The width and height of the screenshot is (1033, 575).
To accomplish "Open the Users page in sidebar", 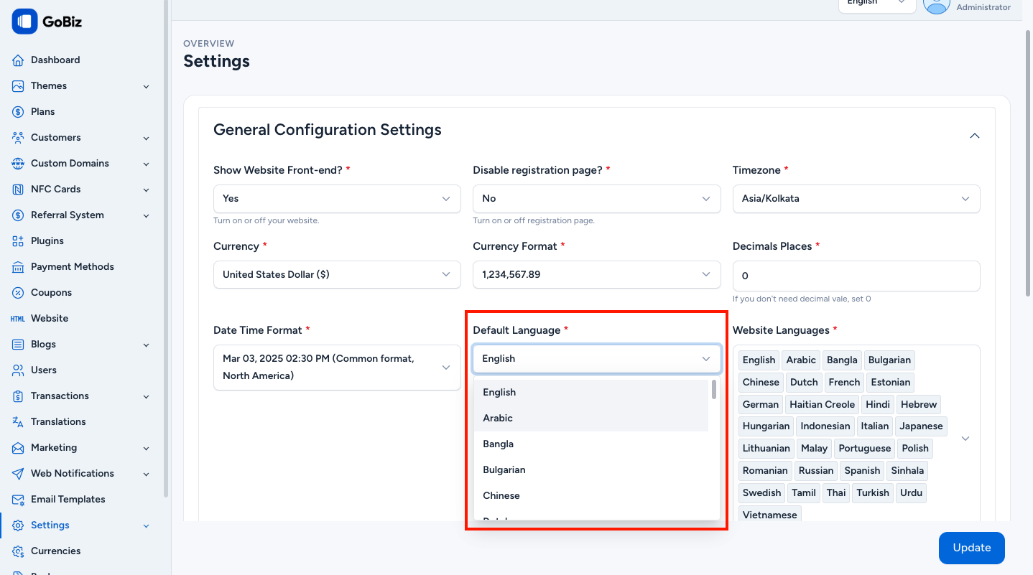I will pyautogui.click(x=44, y=370).
